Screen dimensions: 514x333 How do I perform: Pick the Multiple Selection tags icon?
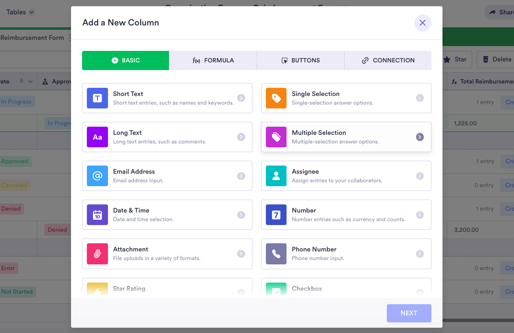click(x=276, y=137)
